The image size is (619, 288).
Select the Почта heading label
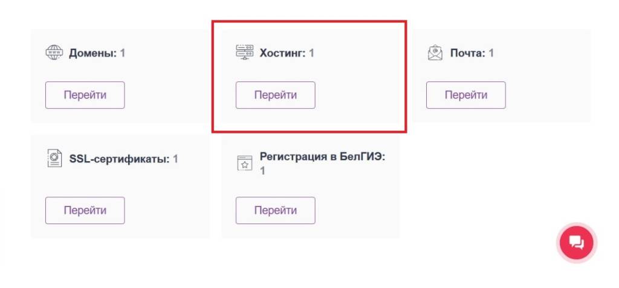pyautogui.click(x=468, y=53)
